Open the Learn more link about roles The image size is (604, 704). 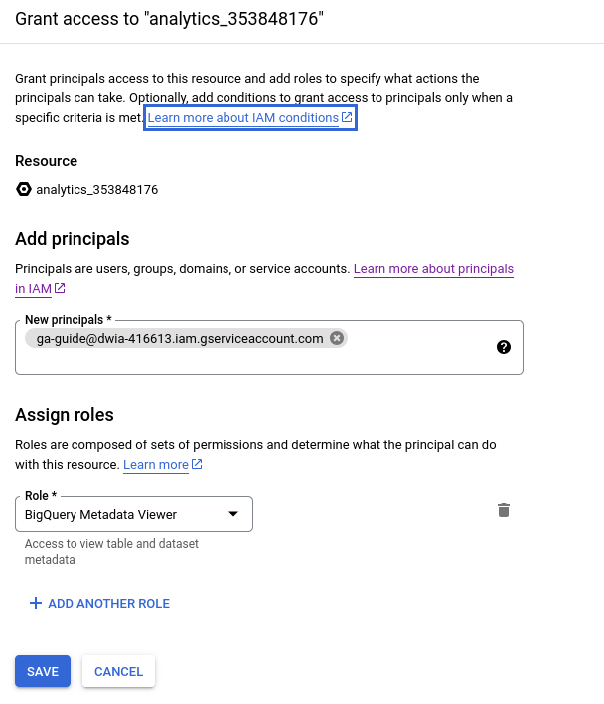(x=156, y=465)
